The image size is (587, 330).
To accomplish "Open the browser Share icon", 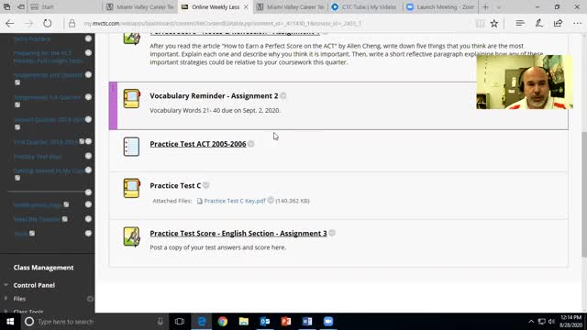I will (x=558, y=23).
